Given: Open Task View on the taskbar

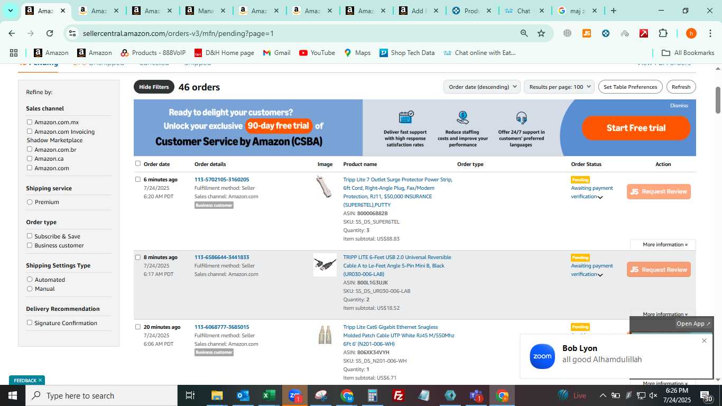Looking at the screenshot, I should 190,395.
